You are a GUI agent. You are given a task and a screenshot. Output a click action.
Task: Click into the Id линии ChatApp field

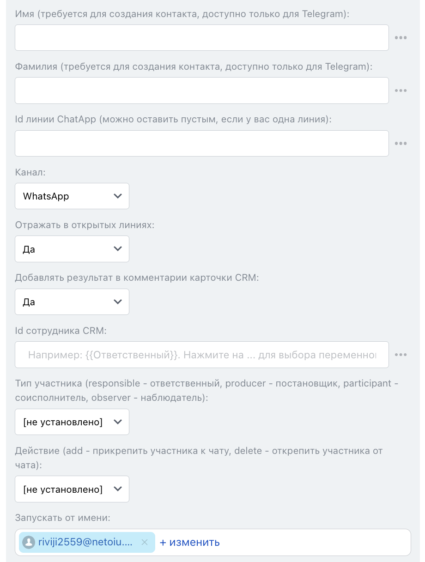(201, 144)
